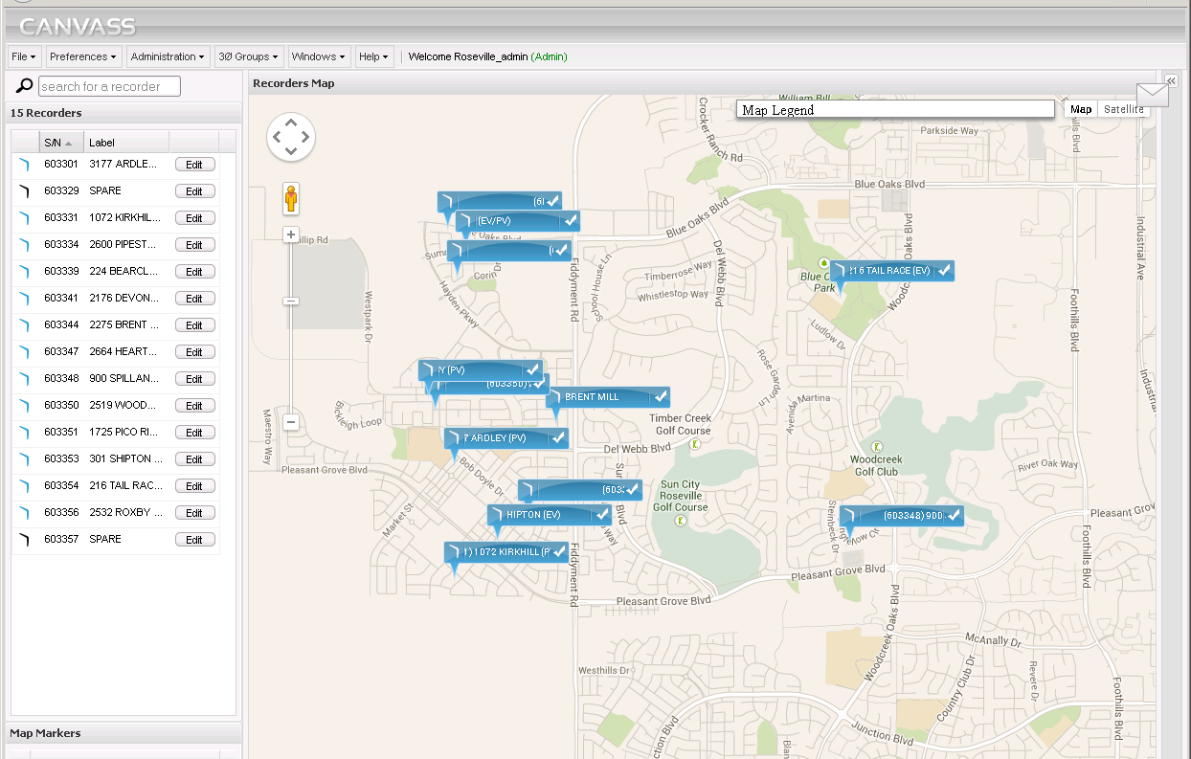
Task: Open the envelope icon above the map
Action: tap(1152, 94)
